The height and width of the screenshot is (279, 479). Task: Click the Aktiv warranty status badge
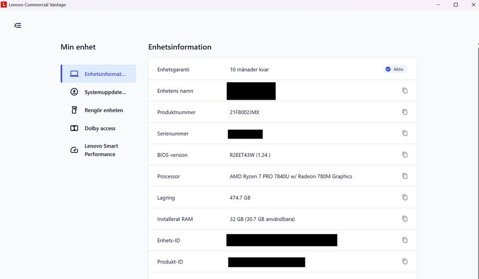pyautogui.click(x=395, y=69)
